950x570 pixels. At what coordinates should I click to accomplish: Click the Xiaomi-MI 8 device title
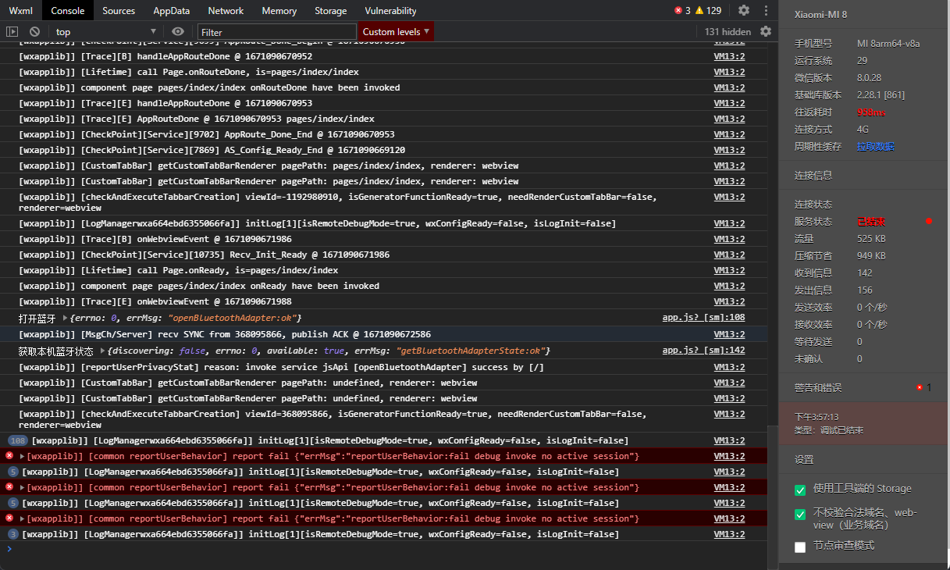click(820, 14)
